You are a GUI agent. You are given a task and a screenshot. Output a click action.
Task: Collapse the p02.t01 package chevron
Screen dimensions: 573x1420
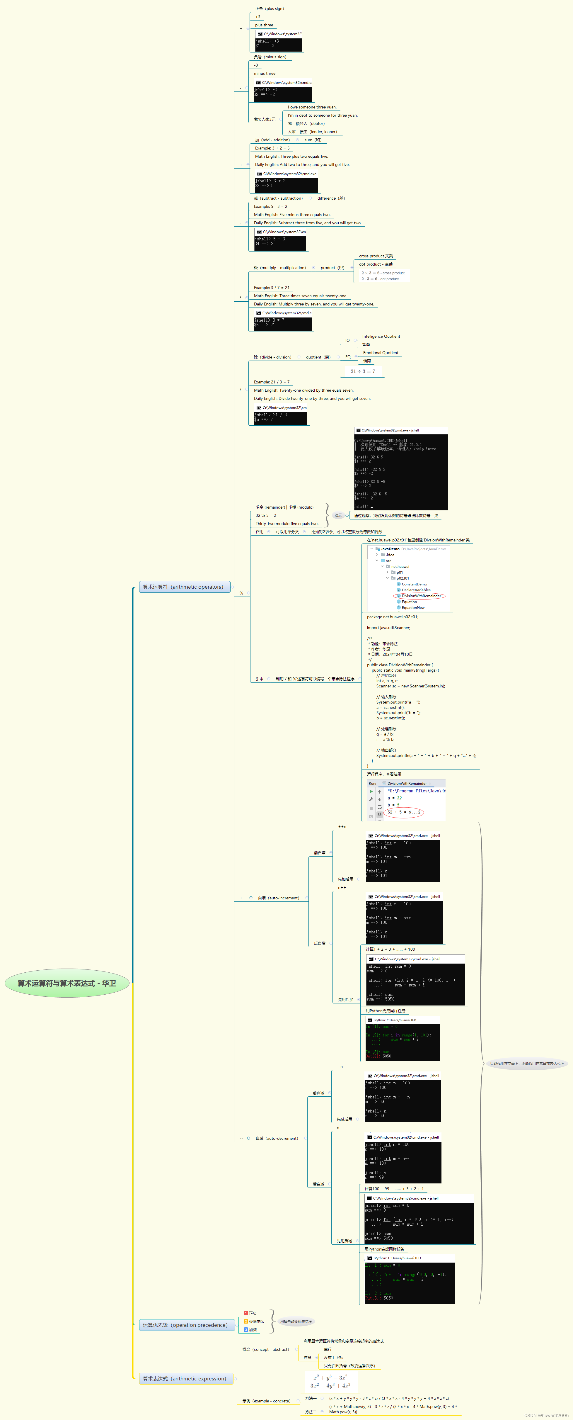(x=387, y=578)
